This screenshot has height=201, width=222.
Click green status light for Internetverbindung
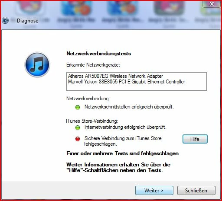coord(78,128)
